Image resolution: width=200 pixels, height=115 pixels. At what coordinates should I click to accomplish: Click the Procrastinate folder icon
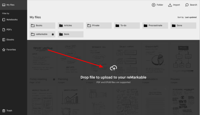coord(145,25)
